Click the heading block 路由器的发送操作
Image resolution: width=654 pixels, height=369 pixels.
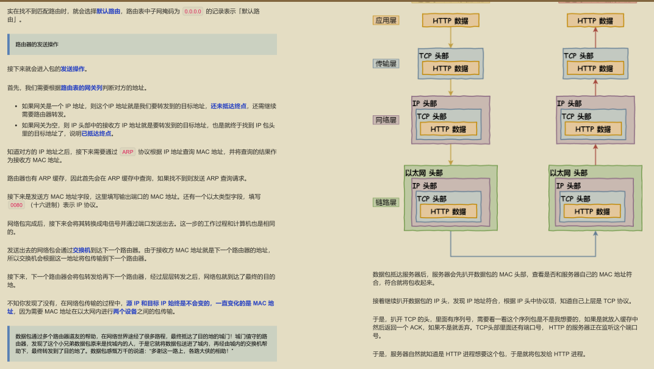(x=142, y=44)
